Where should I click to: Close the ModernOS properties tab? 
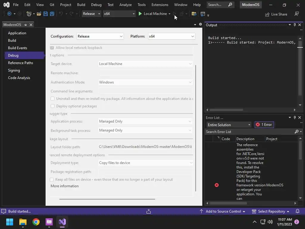point(31,25)
